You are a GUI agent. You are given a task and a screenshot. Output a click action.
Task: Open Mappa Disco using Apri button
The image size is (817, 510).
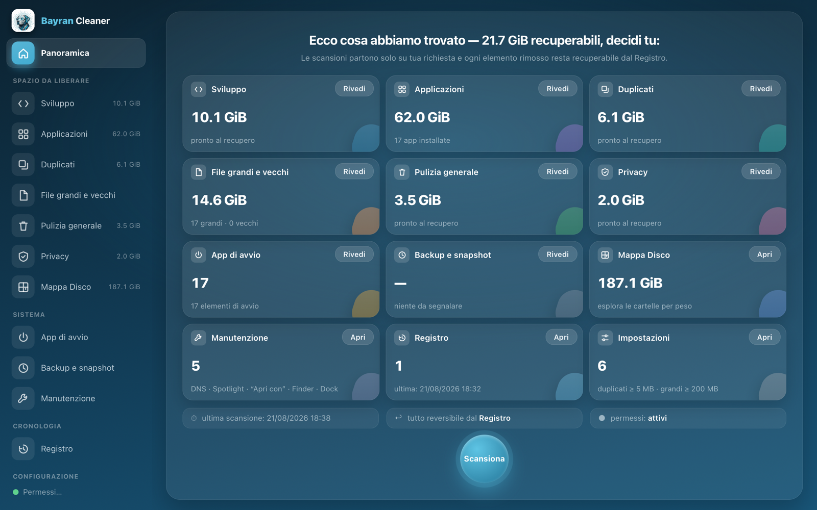point(764,254)
